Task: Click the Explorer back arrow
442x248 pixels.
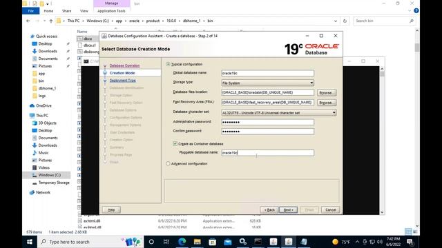Action: coord(28,21)
